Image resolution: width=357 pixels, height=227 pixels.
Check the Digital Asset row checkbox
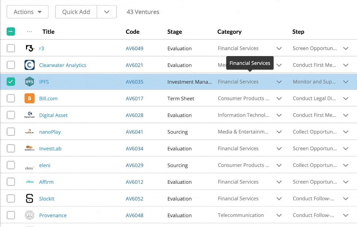(x=11, y=115)
